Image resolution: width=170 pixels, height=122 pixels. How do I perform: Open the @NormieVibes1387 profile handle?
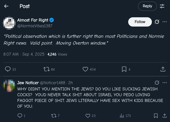[35, 26]
